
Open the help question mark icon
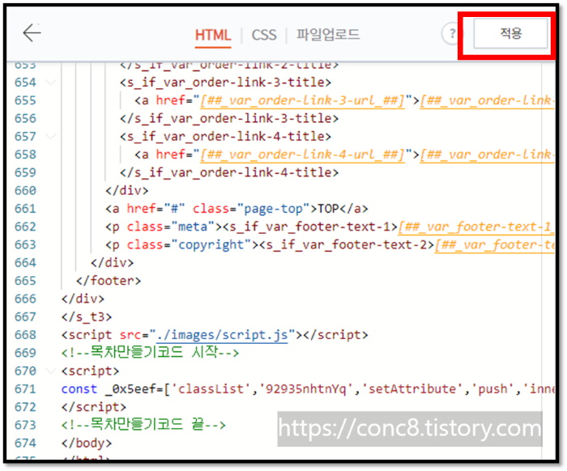pos(451,34)
